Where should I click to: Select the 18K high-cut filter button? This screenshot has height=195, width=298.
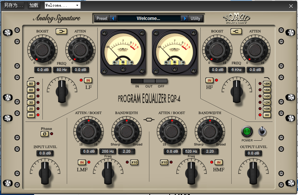(x=267, y=84)
